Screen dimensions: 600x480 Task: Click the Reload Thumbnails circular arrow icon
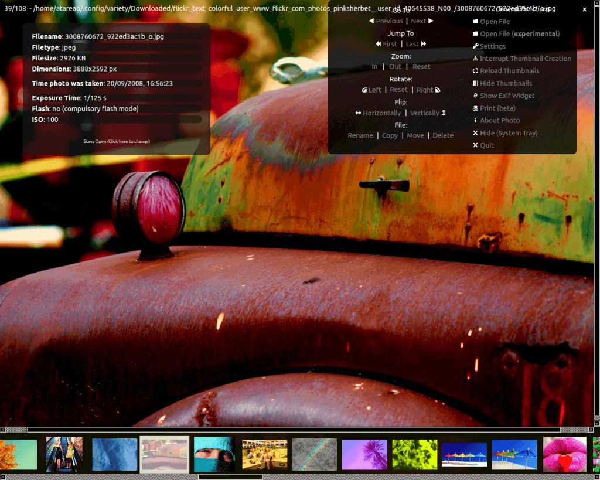pyautogui.click(x=476, y=71)
